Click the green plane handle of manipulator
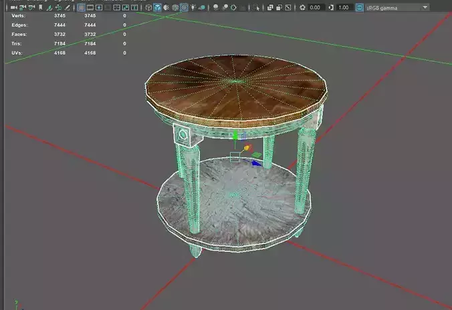The height and width of the screenshot is (310, 452). [x=256, y=155]
